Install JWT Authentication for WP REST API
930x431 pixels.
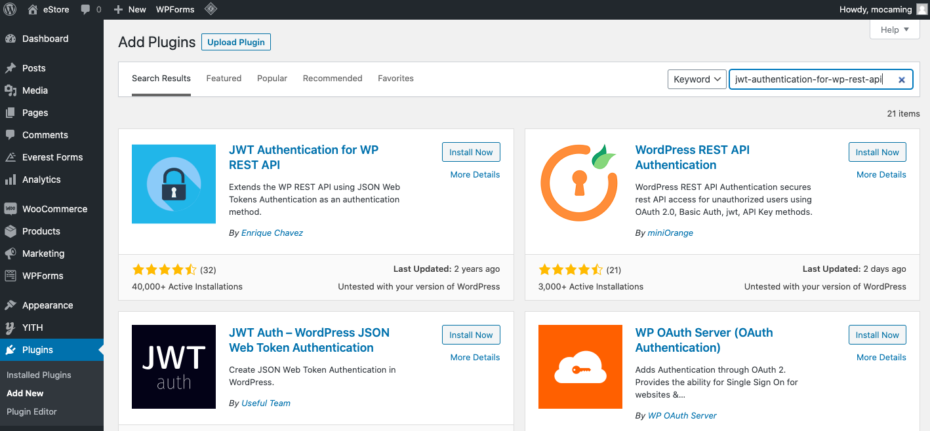pos(471,152)
